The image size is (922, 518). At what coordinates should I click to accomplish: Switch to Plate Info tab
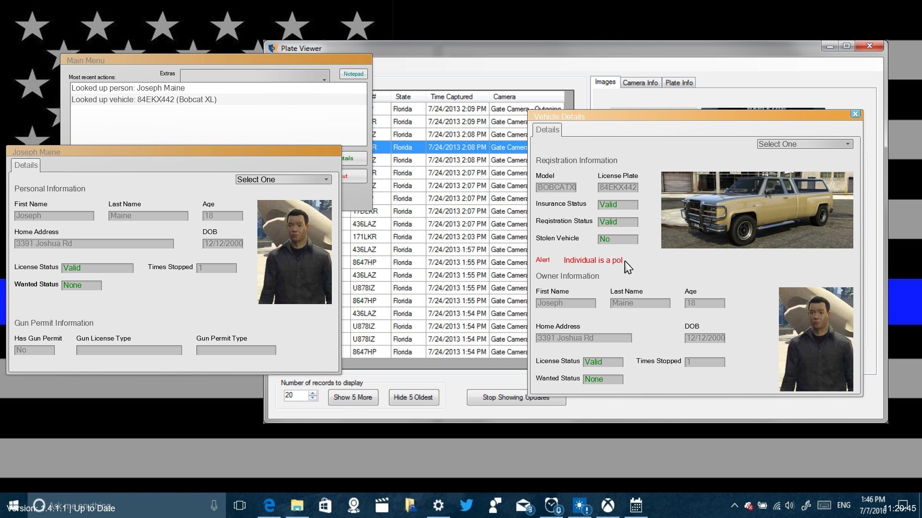pos(679,82)
